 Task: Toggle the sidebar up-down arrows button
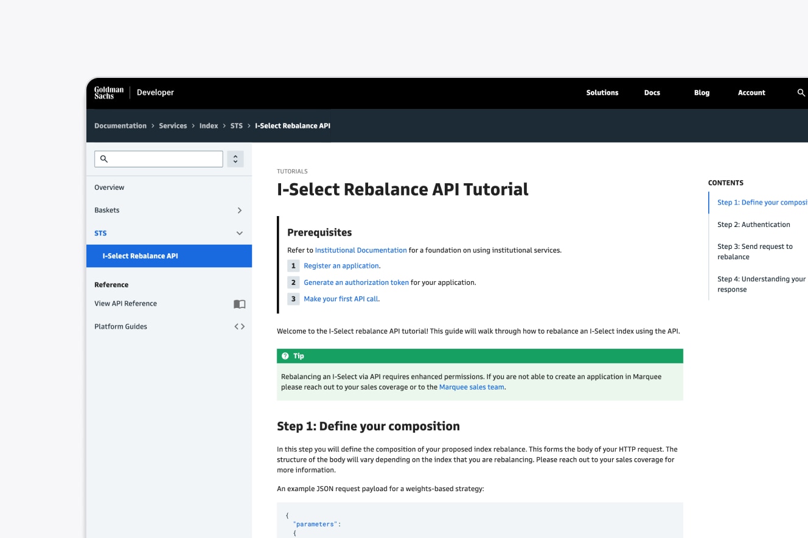tap(235, 159)
